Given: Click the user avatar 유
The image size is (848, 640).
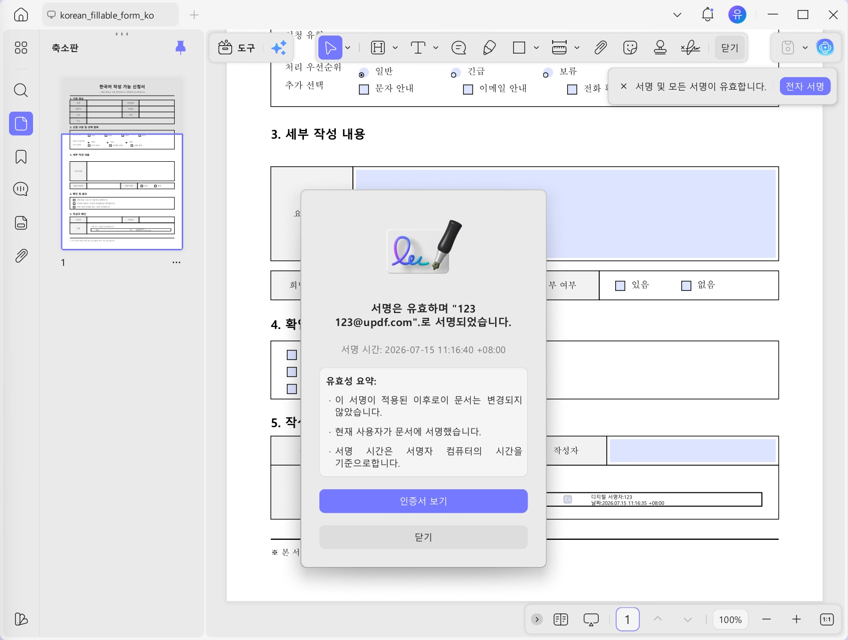Looking at the screenshot, I should 737,15.
